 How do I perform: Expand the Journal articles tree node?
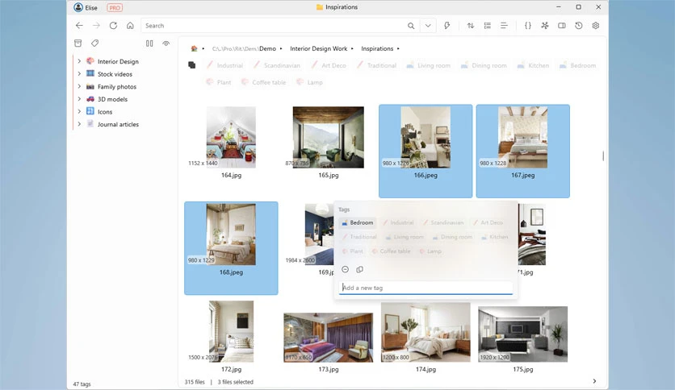79,124
